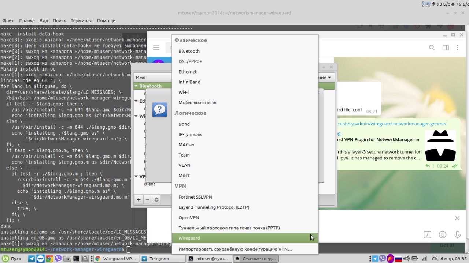Open selected connection settings gear
Screen dimensions: 469x263
156,200
